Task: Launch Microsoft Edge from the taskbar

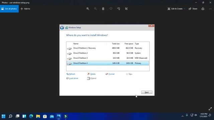Action: click(x=31, y=116)
